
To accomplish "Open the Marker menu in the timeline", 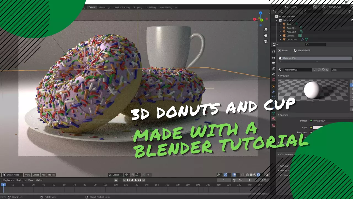I will pyautogui.click(x=39, y=180).
